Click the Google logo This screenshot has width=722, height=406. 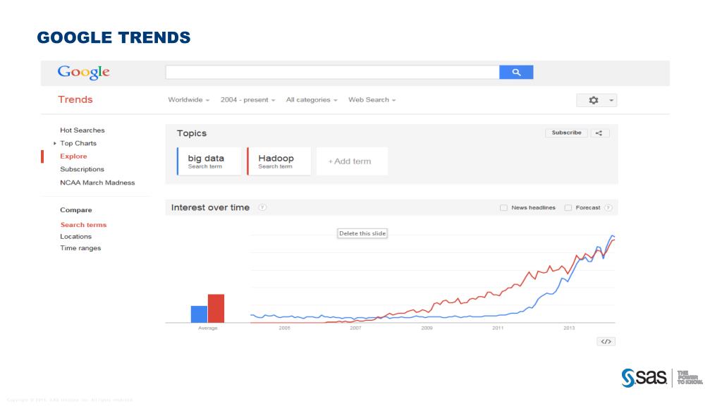pos(83,73)
